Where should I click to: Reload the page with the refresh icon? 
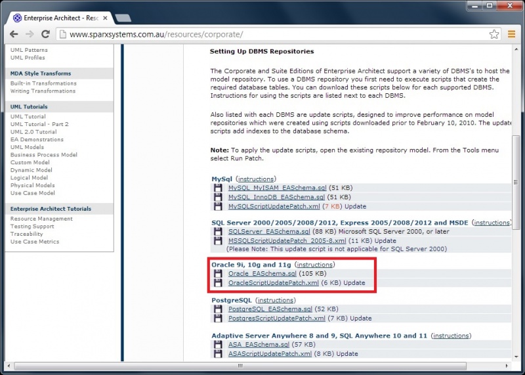45,34
